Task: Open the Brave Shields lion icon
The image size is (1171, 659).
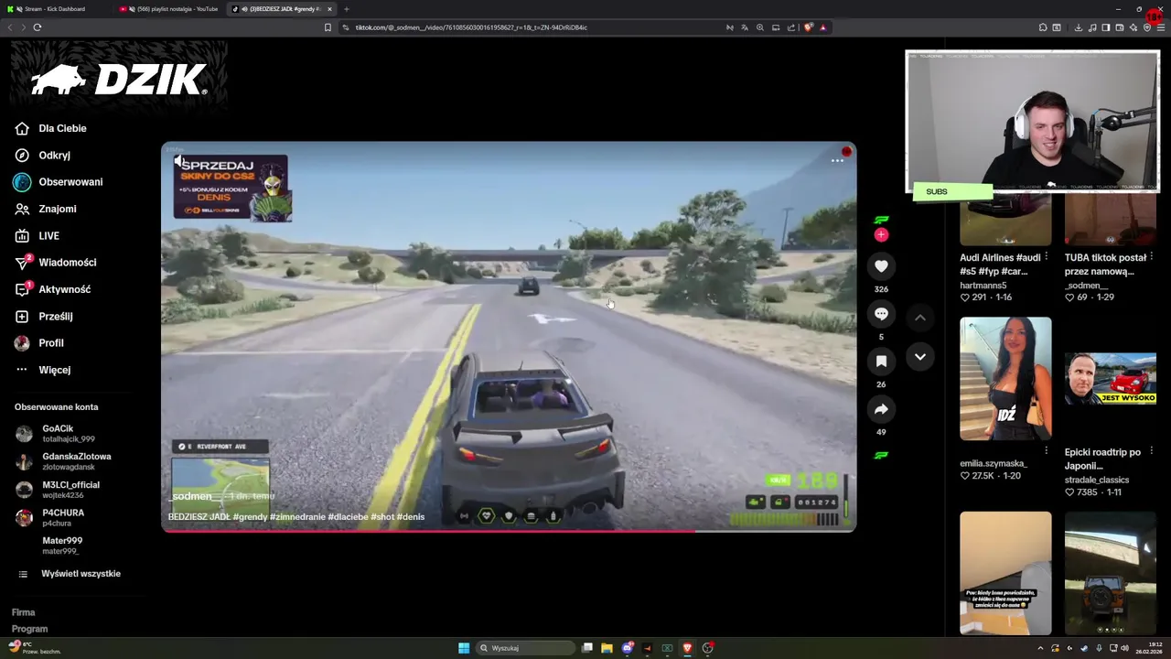Action: tap(808, 27)
